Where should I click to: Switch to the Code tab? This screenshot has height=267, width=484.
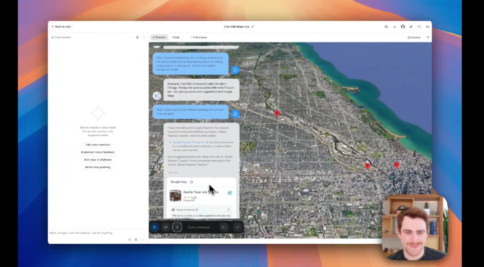pos(176,38)
